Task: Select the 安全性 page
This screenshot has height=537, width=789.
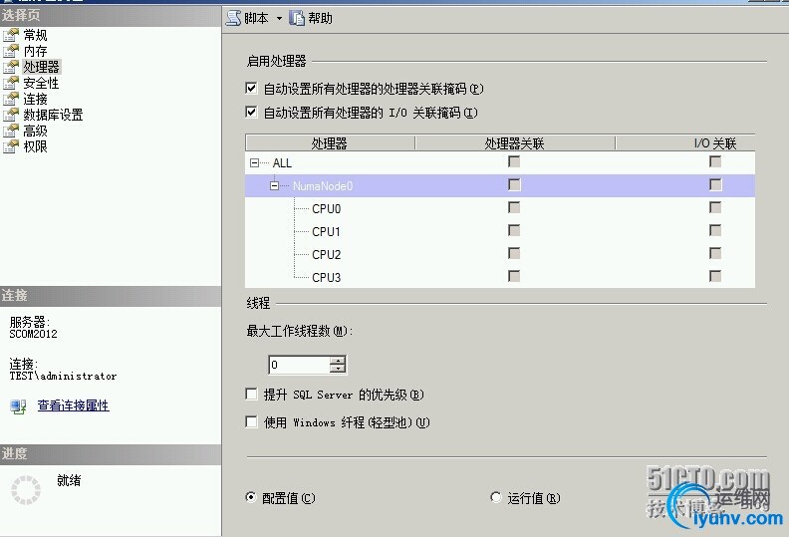Action: (x=41, y=83)
